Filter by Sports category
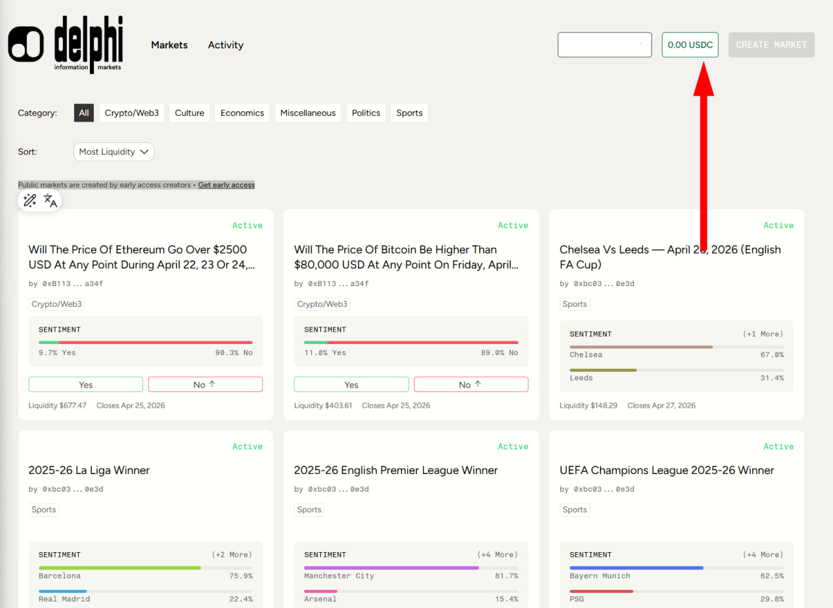Screen dimensions: 833x608 (x=409, y=112)
